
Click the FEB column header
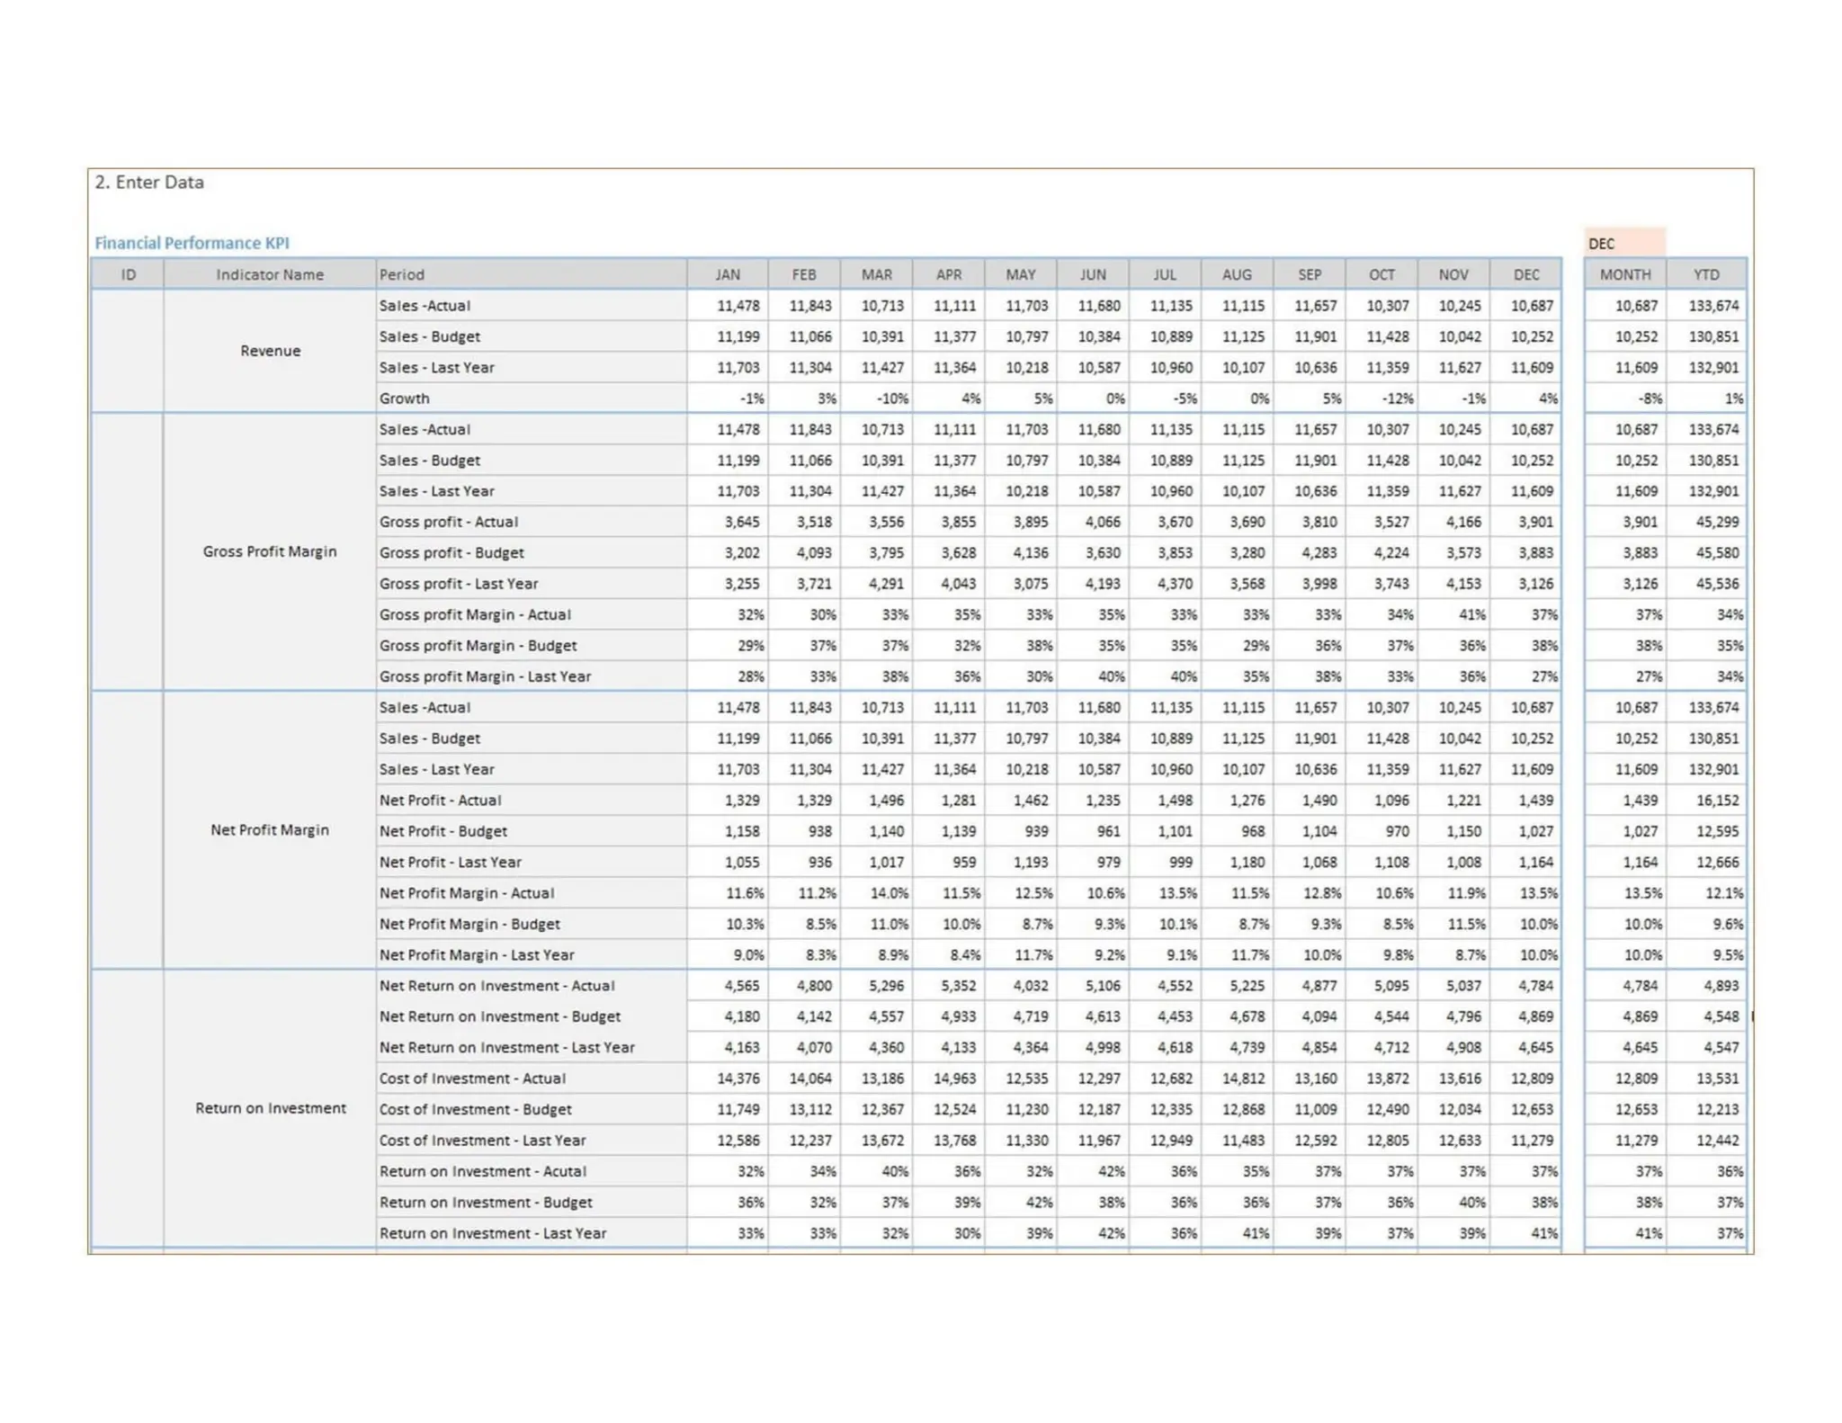point(804,274)
